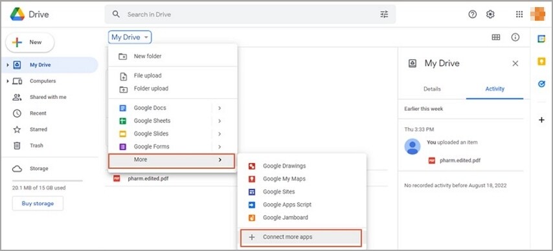The width and height of the screenshot is (553, 251).
Task: Click the Shared with me people icon
Action: [x=17, y=97]
